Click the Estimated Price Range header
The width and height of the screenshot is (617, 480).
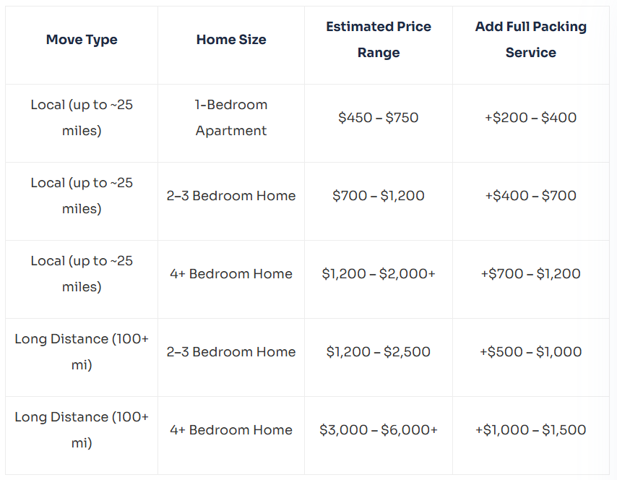(x=379, y=39)
